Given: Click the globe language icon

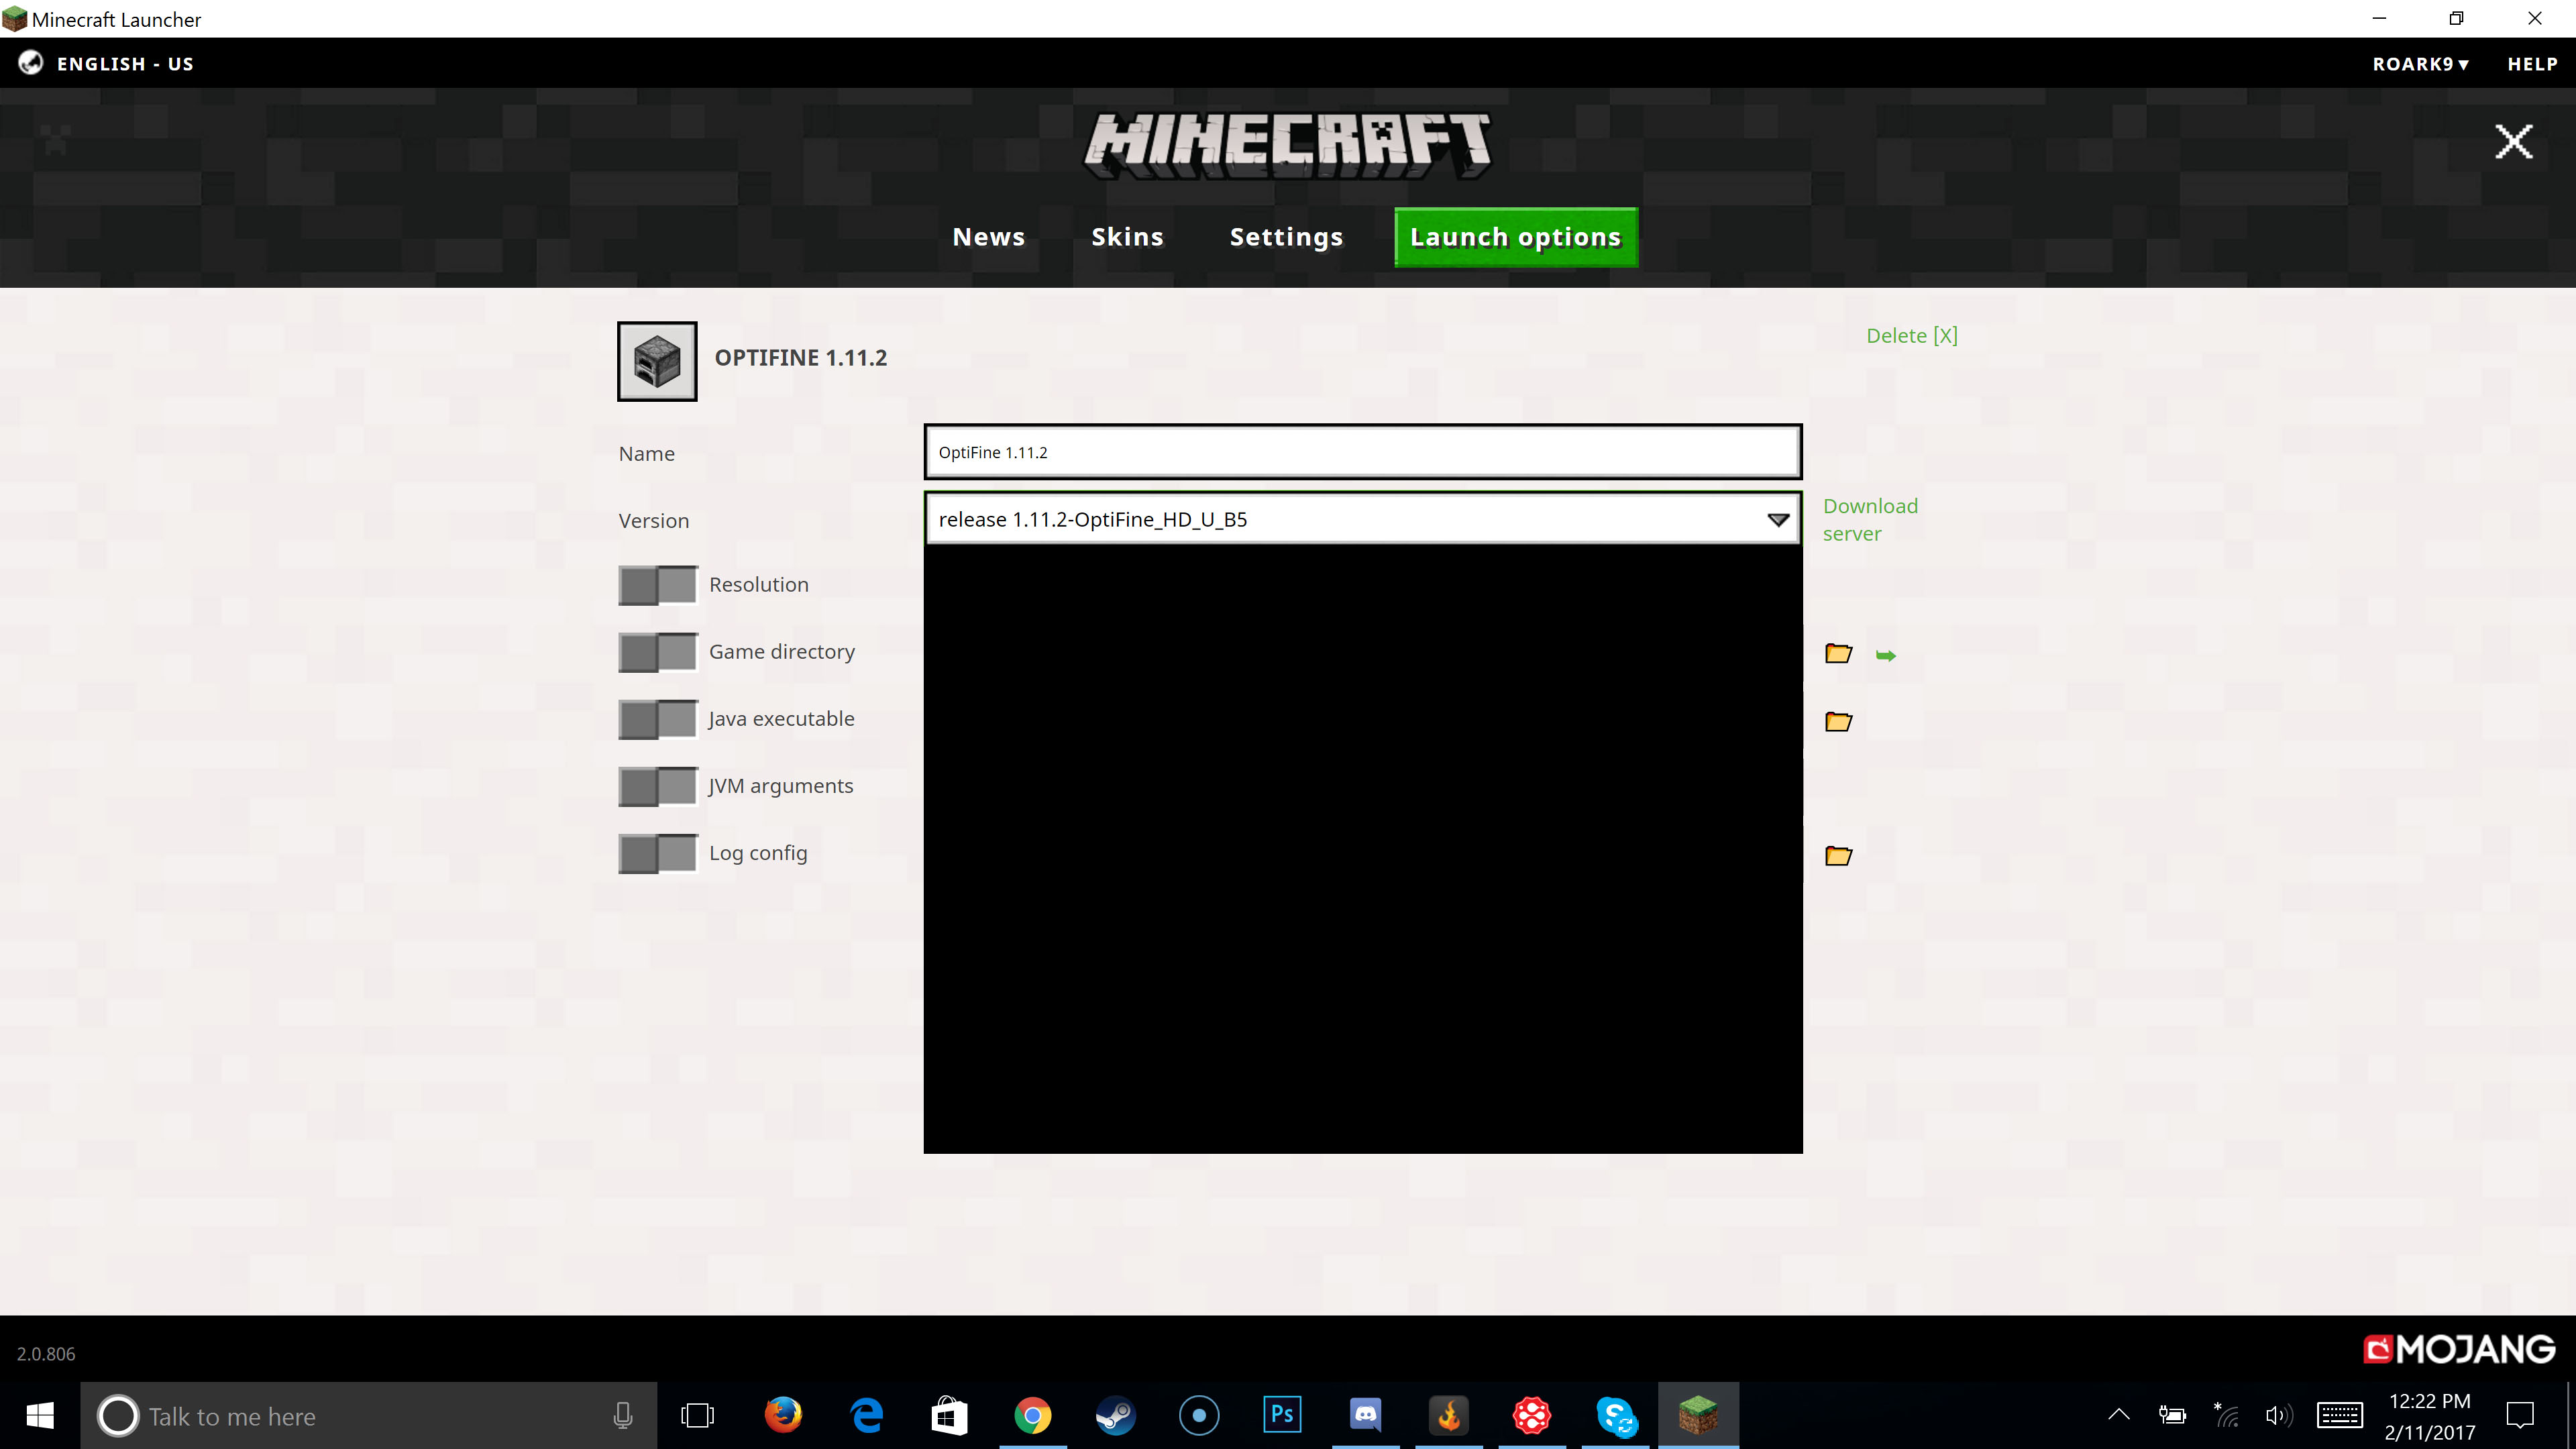Looking at the screenshot, I should pos(31,63).
